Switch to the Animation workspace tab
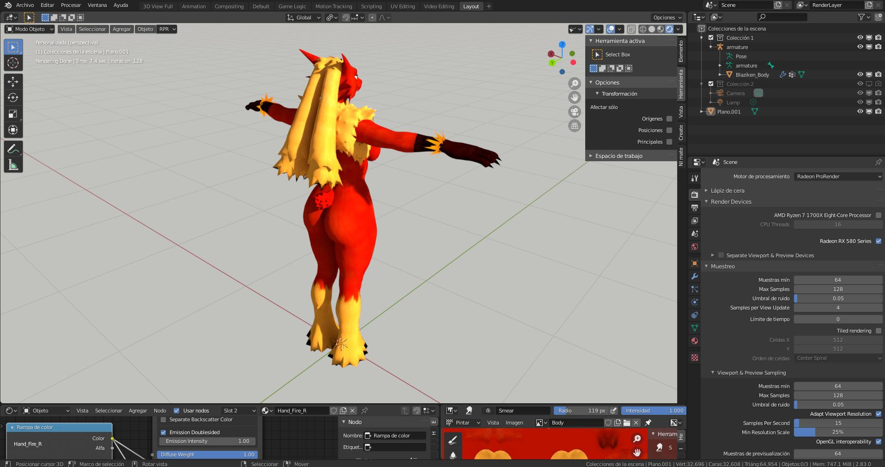The width and height of the screenshot is (885, 467). tap(194, 6)
